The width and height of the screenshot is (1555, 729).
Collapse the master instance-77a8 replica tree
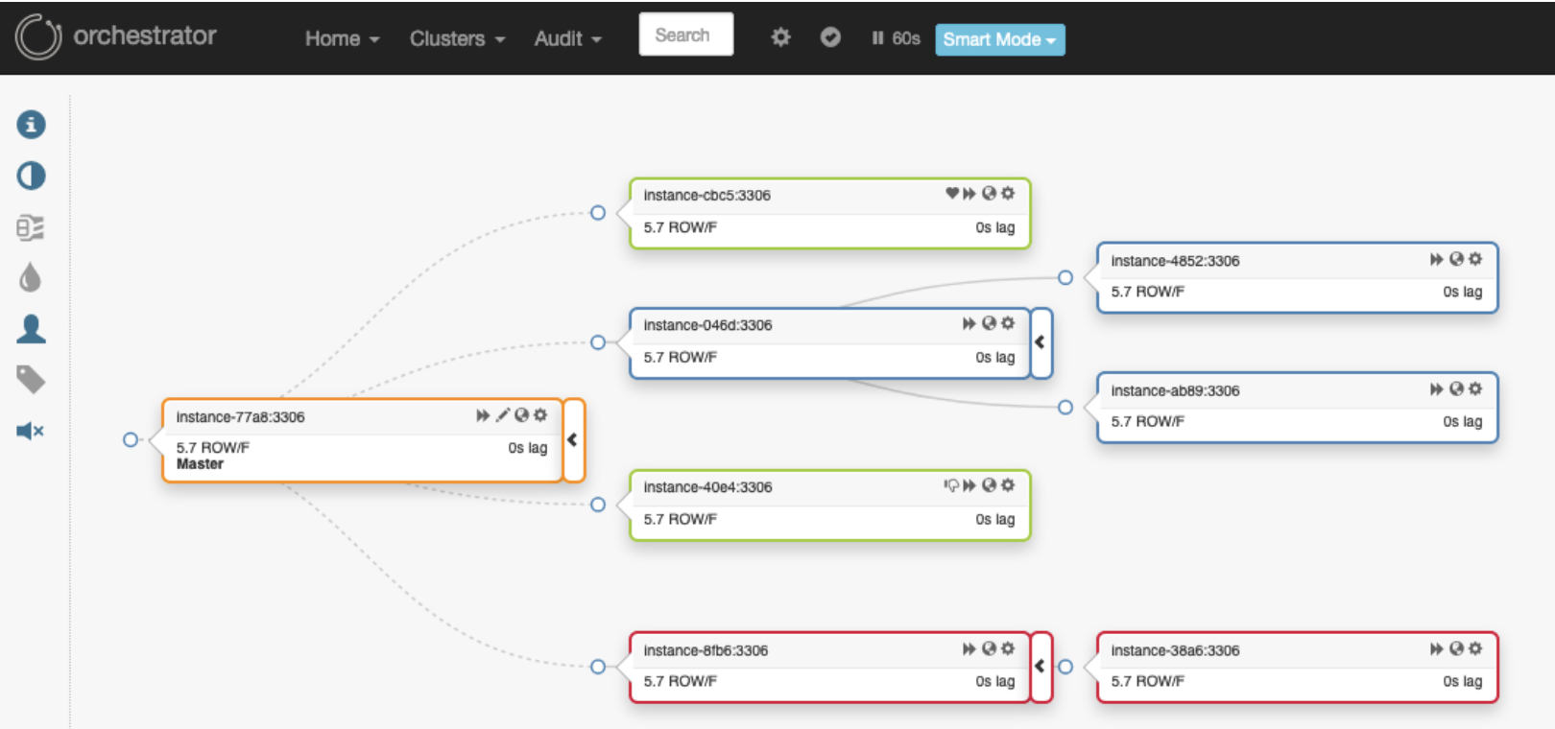pos(573,439)
